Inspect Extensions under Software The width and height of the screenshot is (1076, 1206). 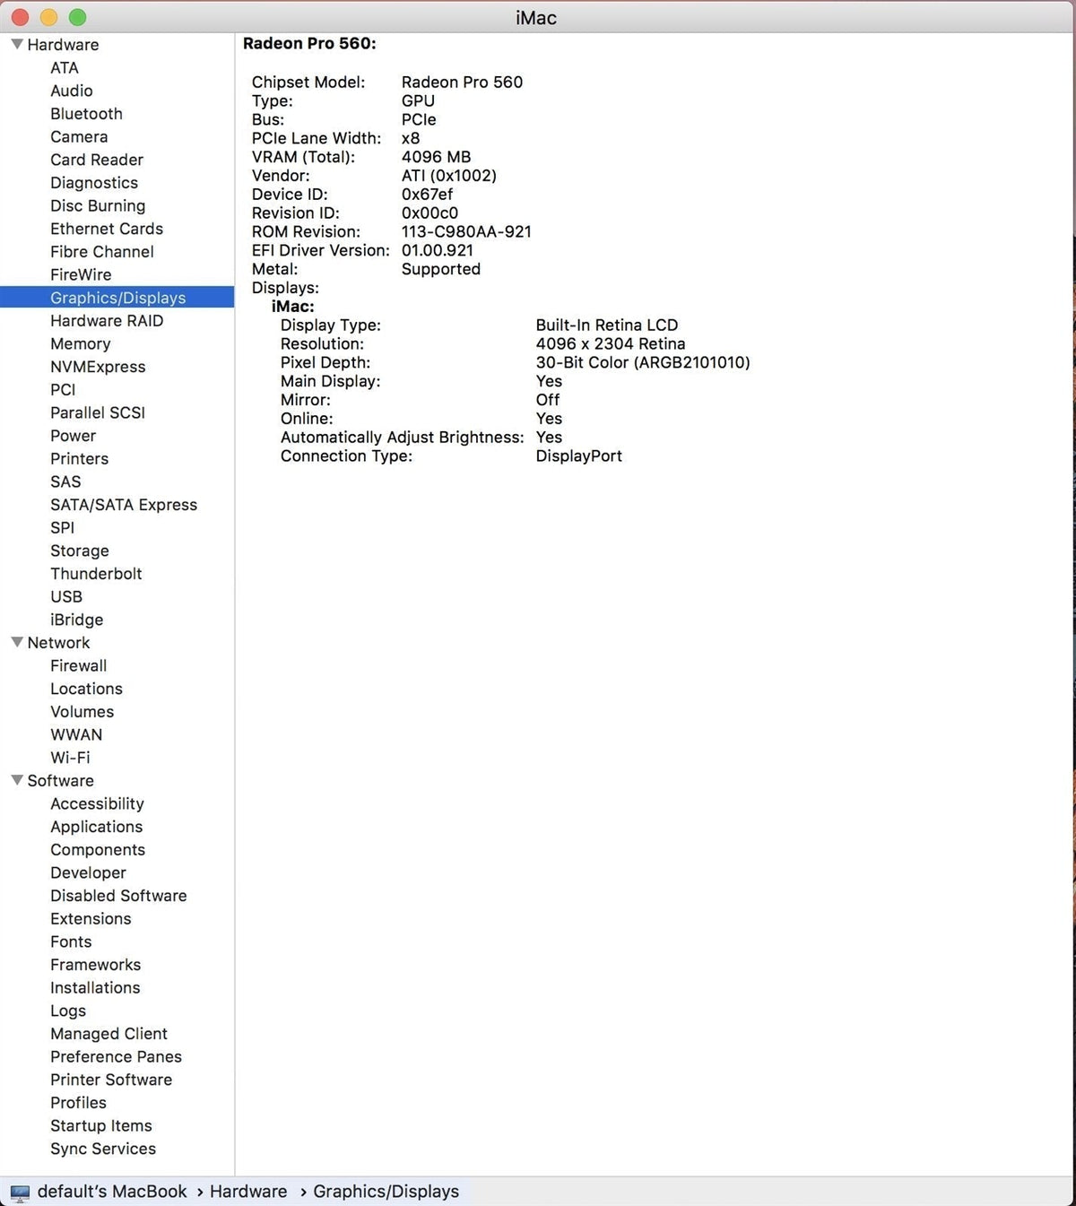pos(90,918)
